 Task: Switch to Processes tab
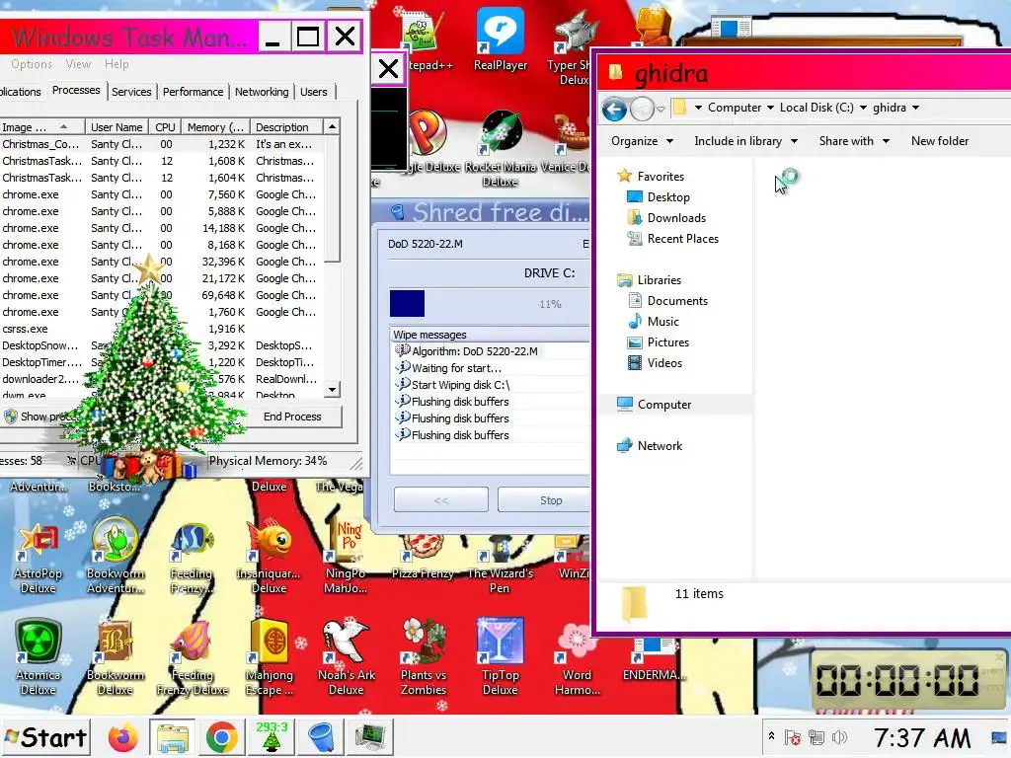(76, 90)
